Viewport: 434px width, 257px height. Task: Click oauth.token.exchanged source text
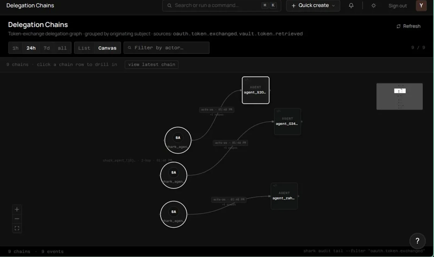click(x=205, y=34)
